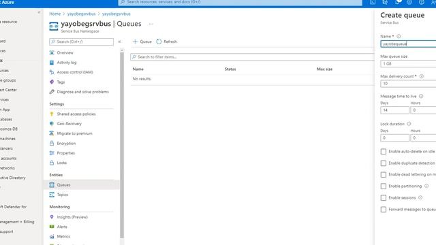The image size is (436, 245).
Task: Click the Shared access policies key icon
Action: click(52, 114)
